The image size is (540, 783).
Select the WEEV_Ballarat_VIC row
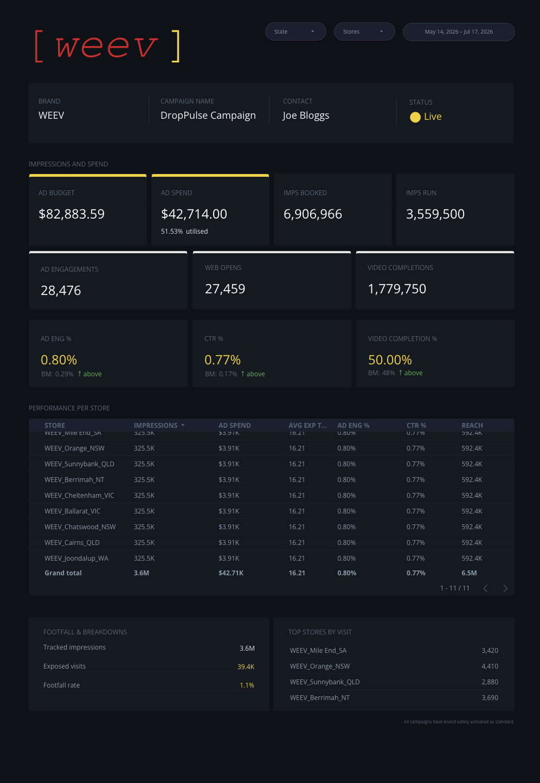(x=271, y=511)
